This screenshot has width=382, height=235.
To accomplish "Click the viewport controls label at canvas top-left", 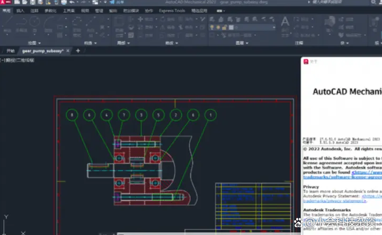I will pos(17,60).
